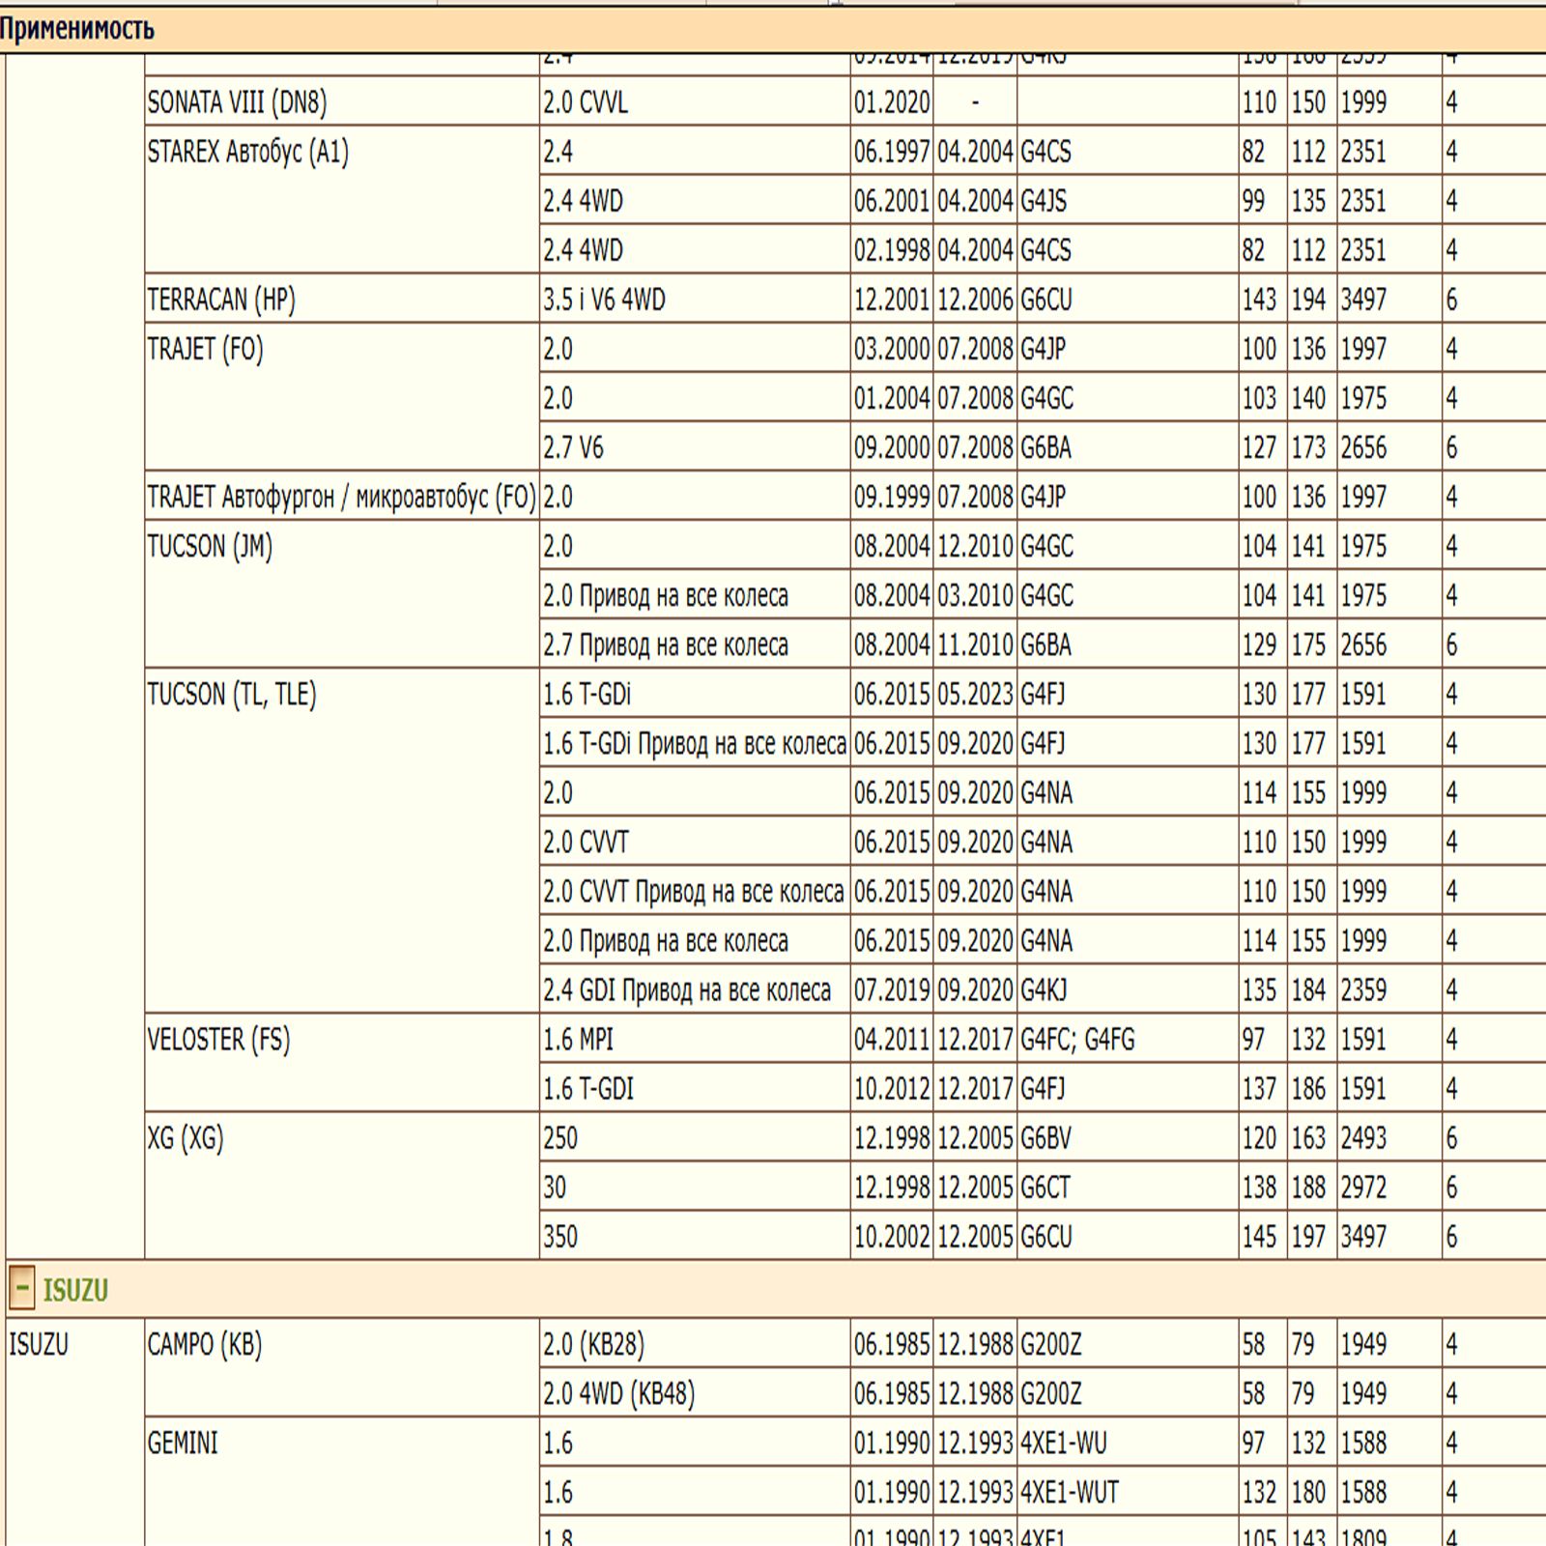Select the XG (XG) model cell
The height and width of the screenshot is (1546, 1546).
tap(186, 1138)
